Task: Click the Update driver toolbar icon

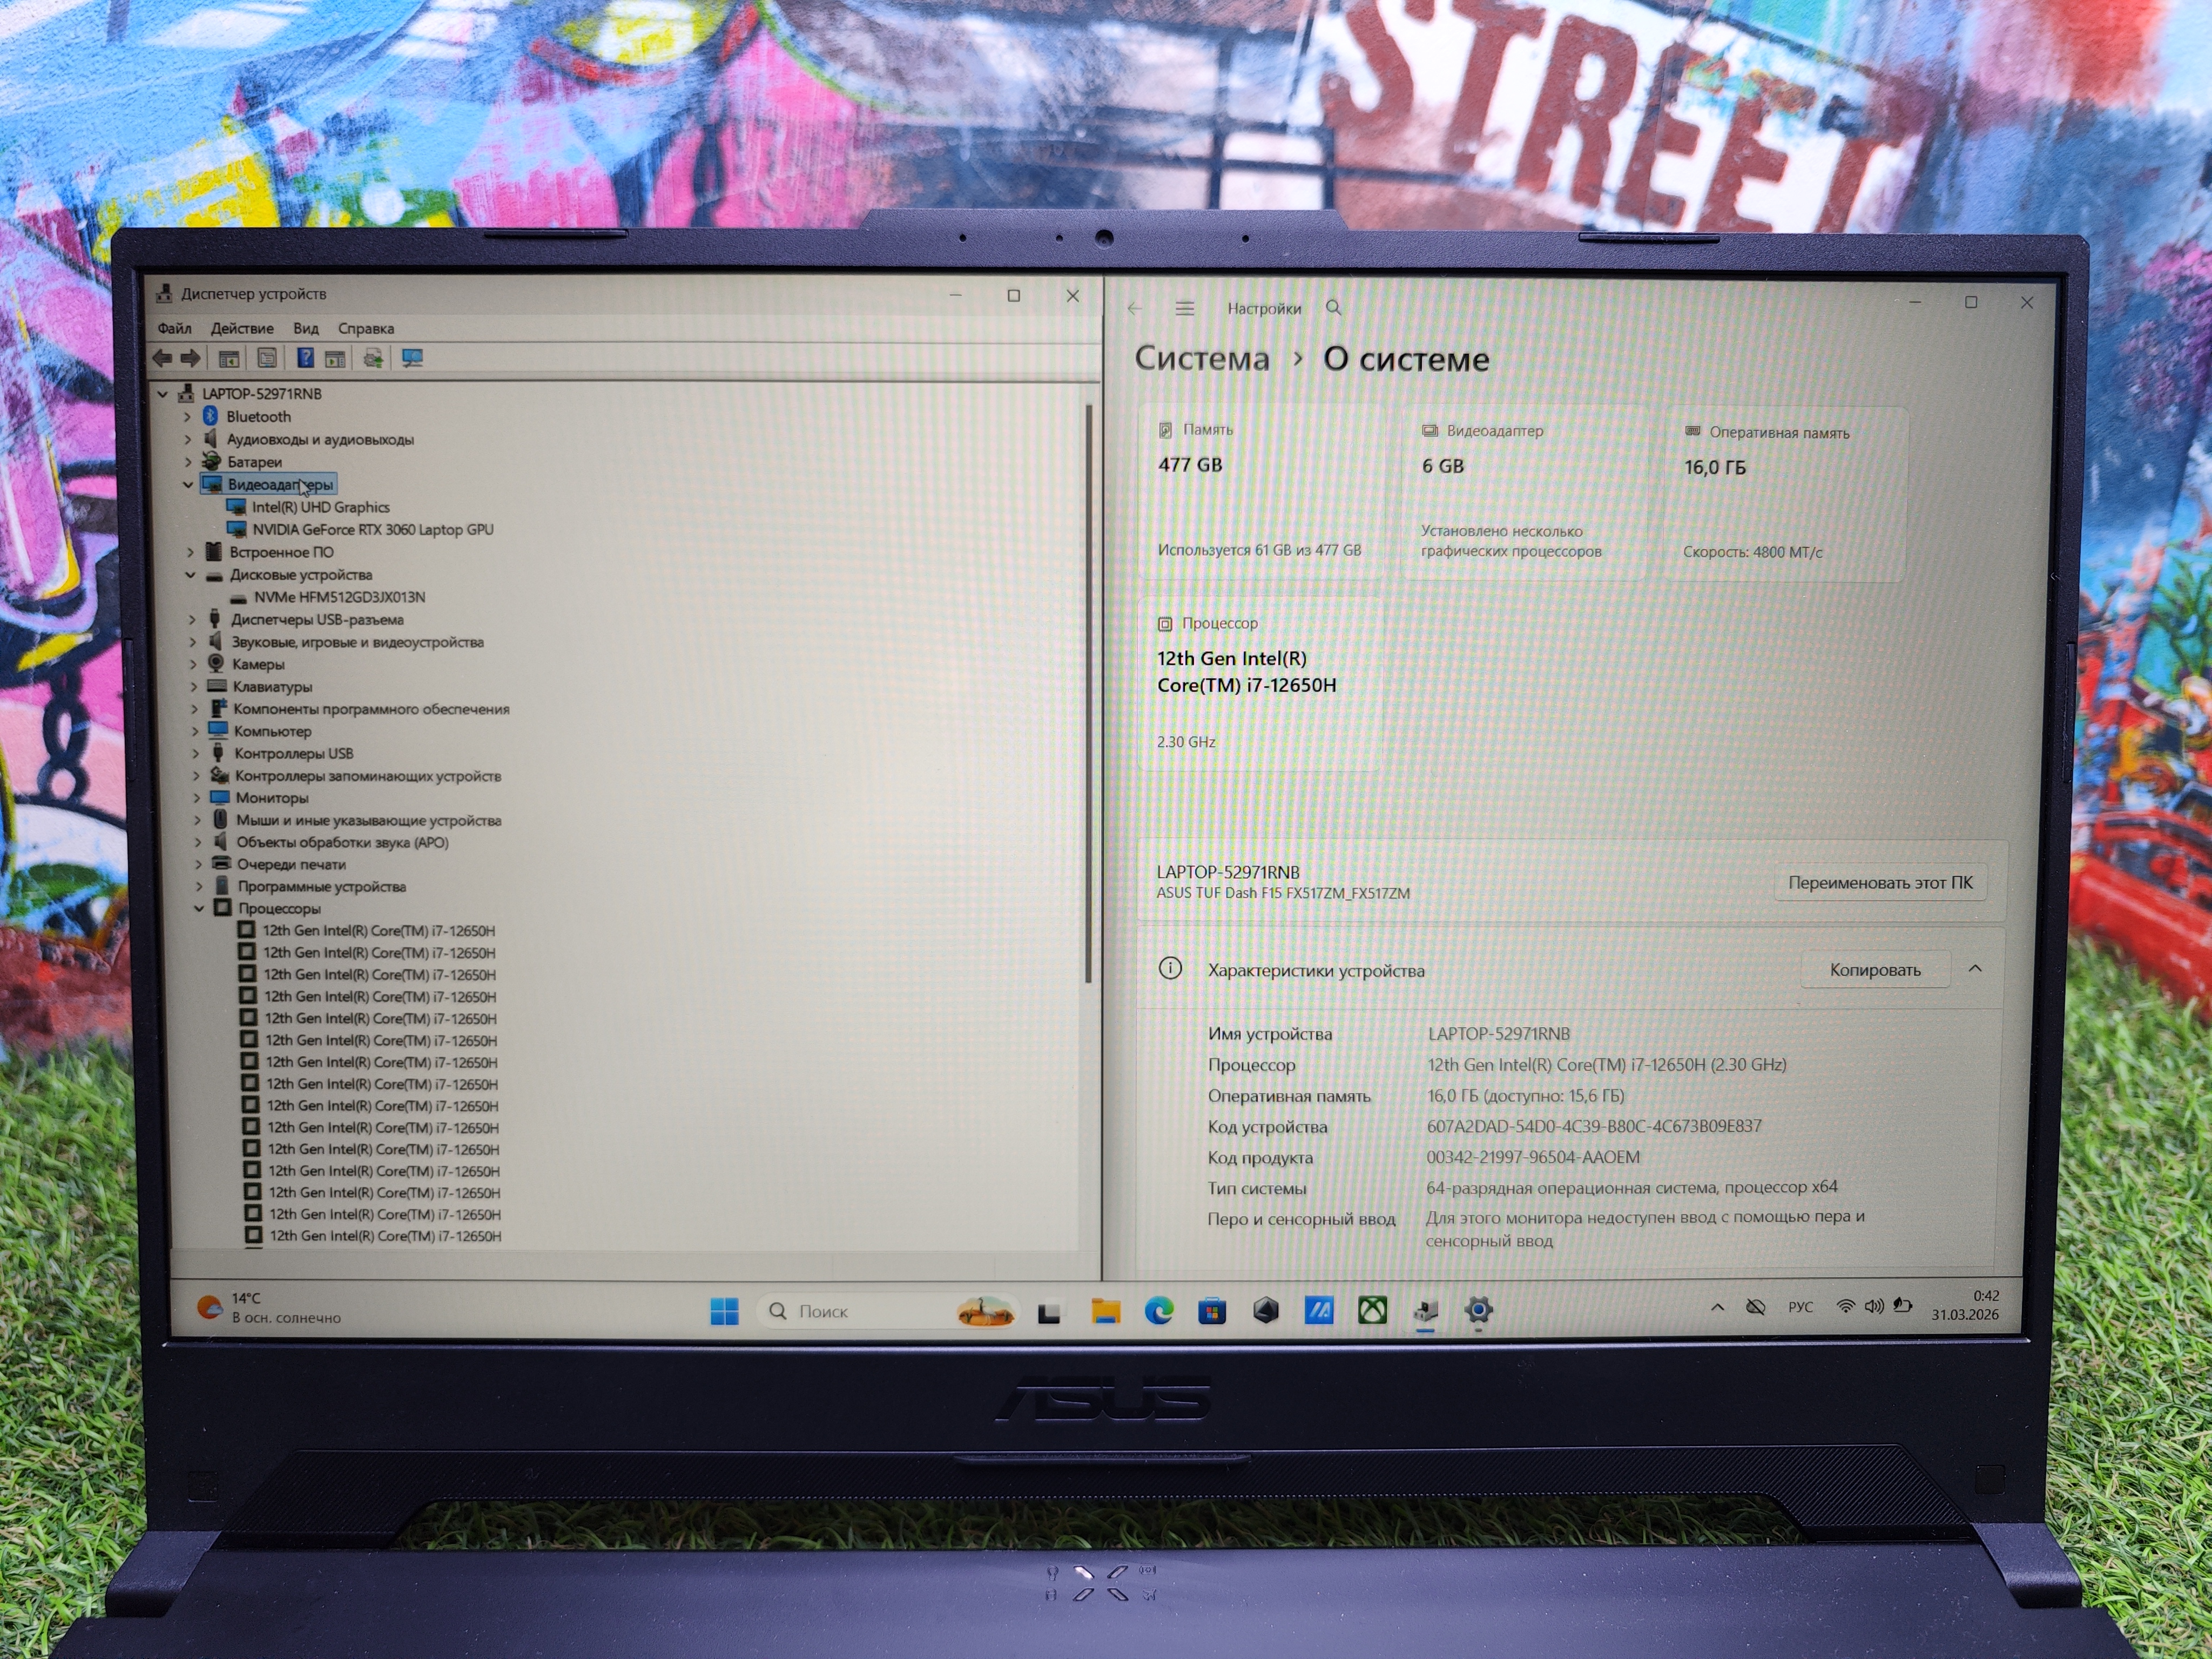Action: tap(373, 358)
